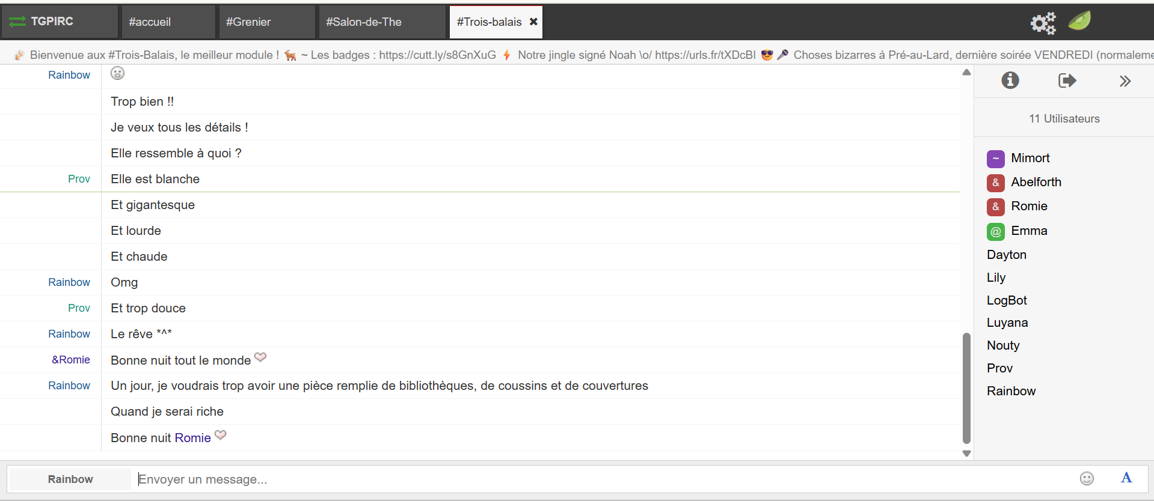Click Abelforth's red ampersand badge
The width and height of the screenshot is (1154, 501).
point(996,183)
